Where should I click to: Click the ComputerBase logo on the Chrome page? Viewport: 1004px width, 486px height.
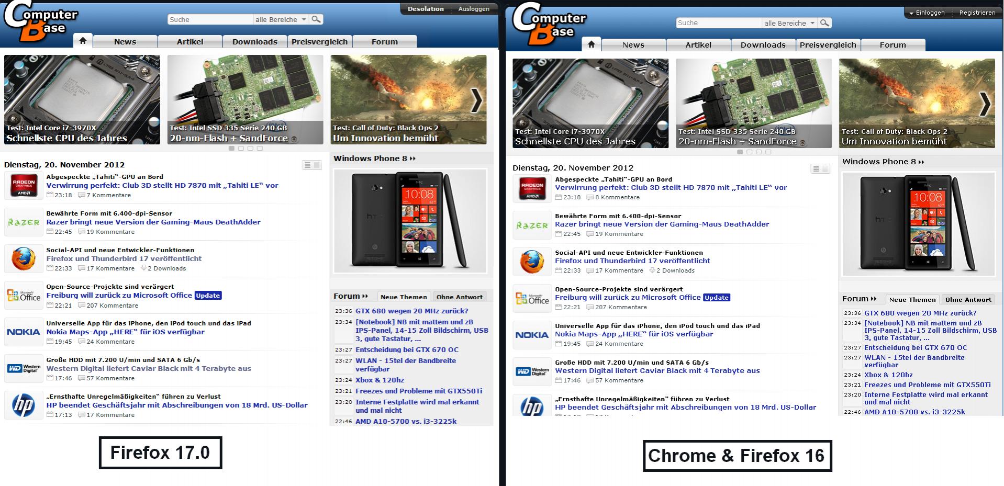[x=549, y=24]
